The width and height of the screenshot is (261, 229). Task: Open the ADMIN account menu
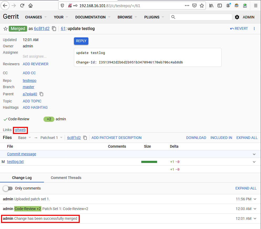[248, 17]
